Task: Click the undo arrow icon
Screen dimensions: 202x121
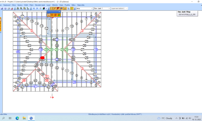Action: pyautogui.click(x=34, y=9)
